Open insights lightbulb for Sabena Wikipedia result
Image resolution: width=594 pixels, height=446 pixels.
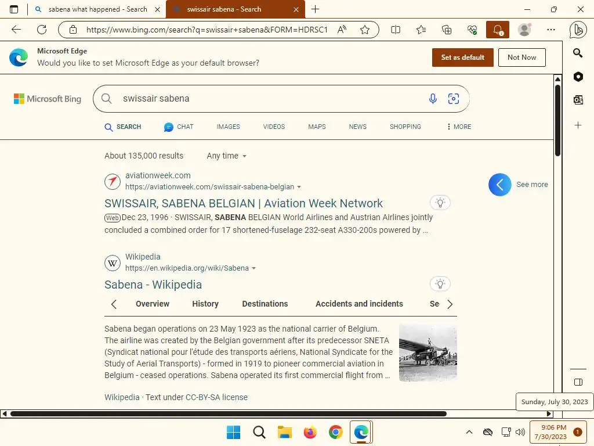point(440,283)
